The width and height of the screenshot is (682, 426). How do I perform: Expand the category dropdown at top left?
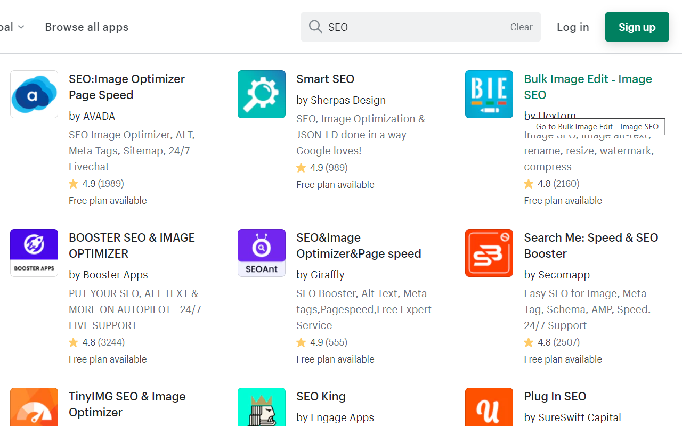(11, 27)
